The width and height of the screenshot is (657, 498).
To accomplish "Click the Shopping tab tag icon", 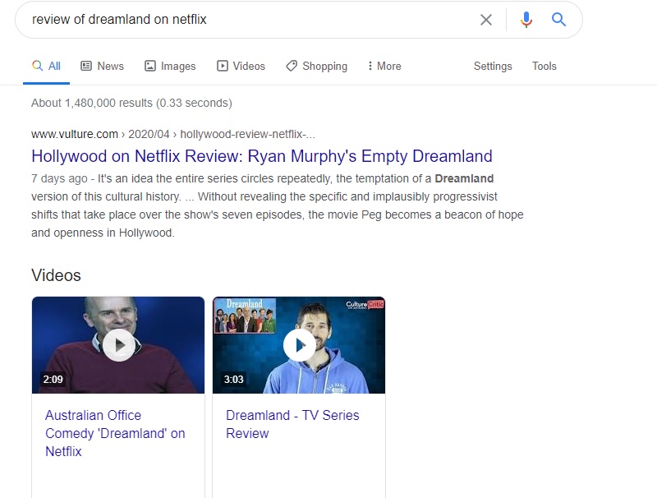I will point(292,66).
